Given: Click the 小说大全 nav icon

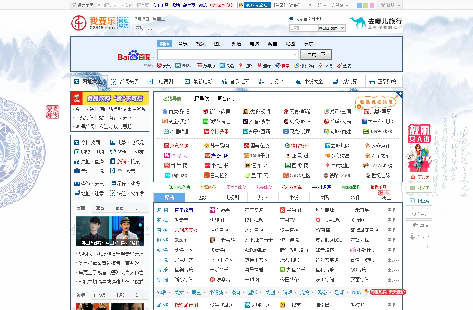Looking at the screenshot, I should click(298, 81).
